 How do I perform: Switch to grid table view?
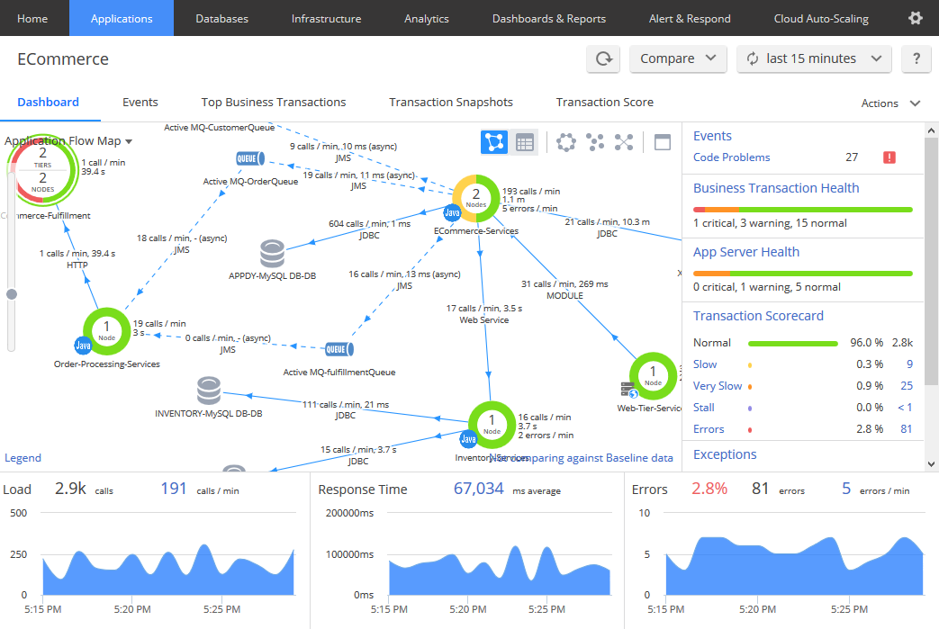point(525,142)
